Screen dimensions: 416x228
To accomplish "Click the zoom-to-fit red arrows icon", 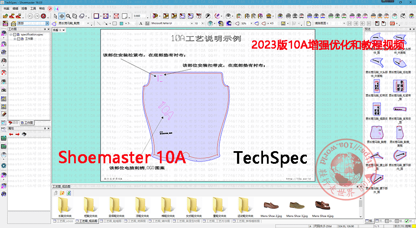I will [x=106, y=16].
